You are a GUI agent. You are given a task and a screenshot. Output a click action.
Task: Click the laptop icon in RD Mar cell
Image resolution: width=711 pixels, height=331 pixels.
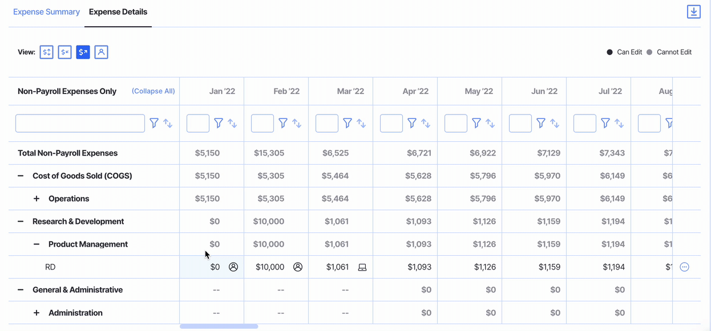click(x=362, y=267)
